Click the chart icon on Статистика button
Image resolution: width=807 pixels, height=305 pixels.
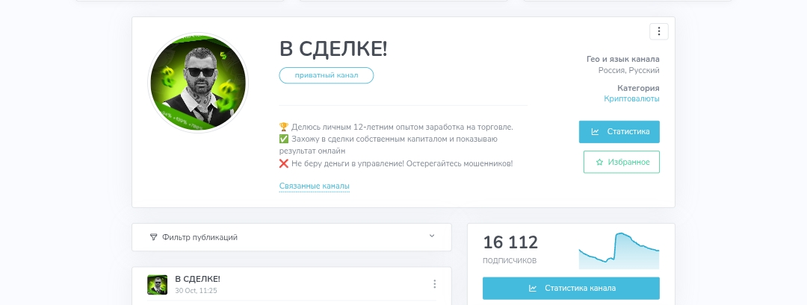[595, 131]
